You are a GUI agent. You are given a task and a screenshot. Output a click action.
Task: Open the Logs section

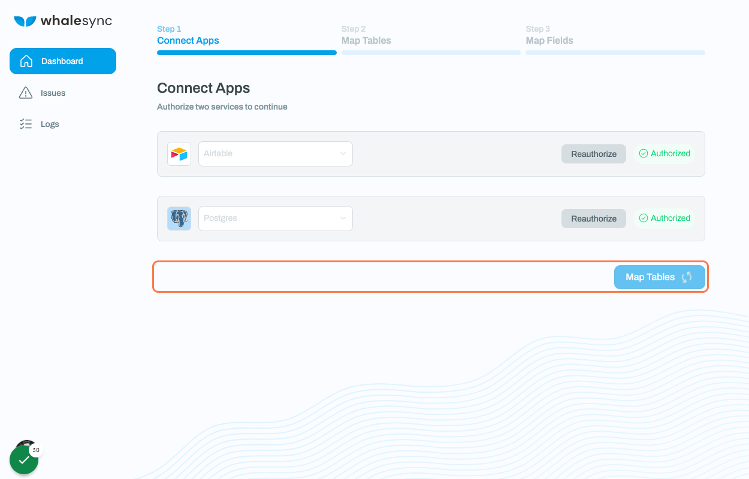point(50,124)
